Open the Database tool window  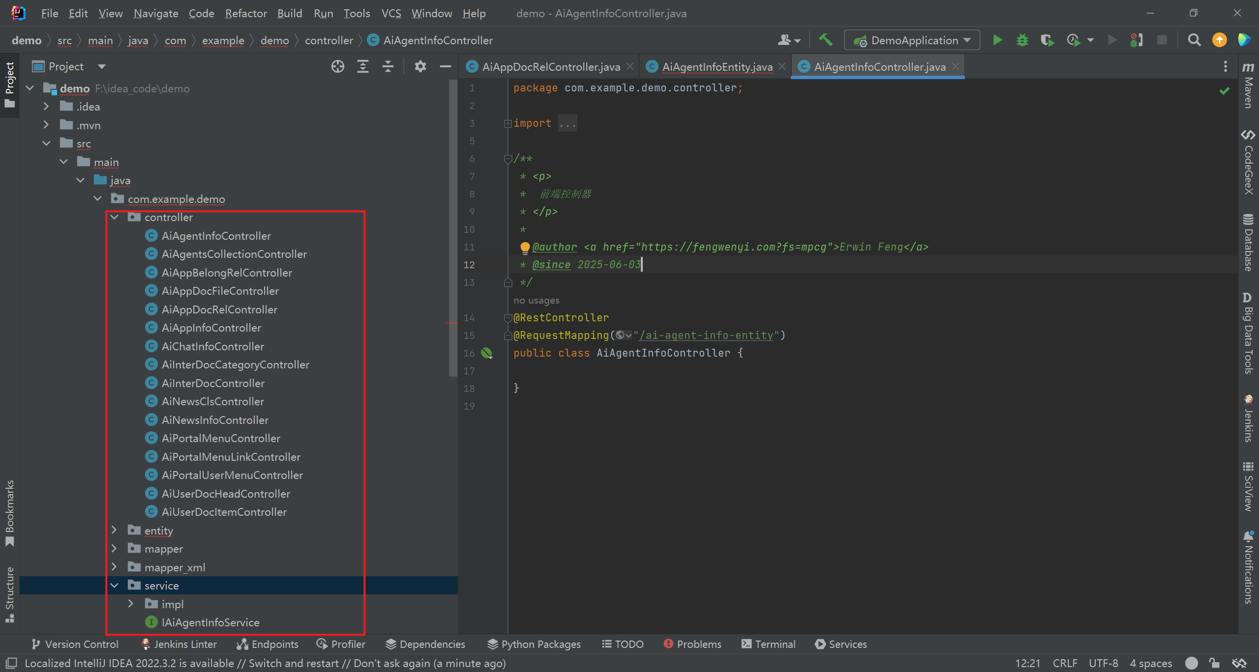tap(1248, 242)
